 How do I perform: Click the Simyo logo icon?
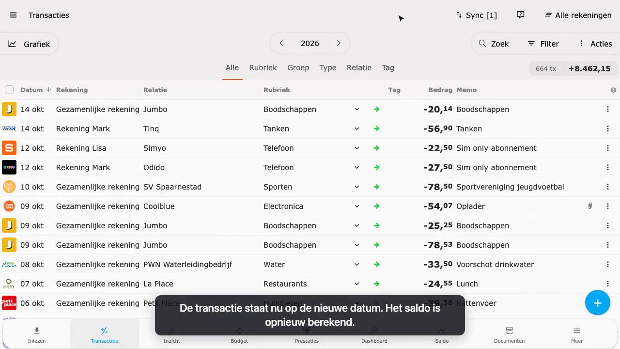(9, 148)
